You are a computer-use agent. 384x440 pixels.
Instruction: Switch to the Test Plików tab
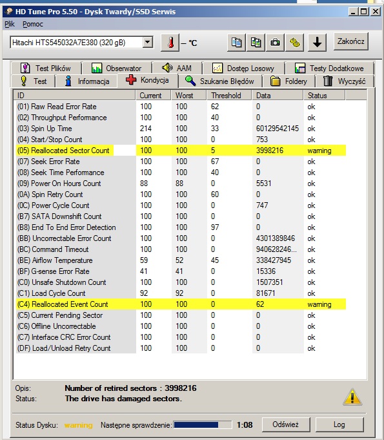[46, 68]
